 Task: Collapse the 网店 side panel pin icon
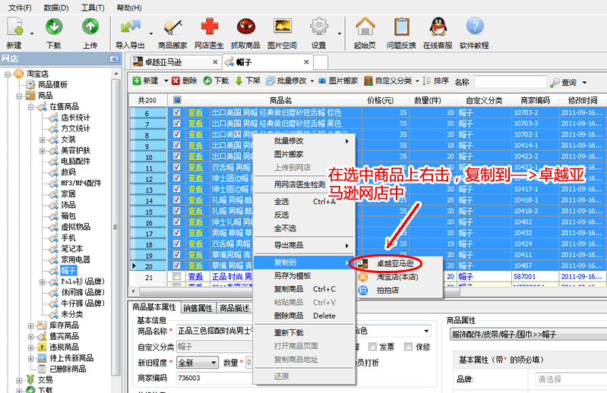pos(114,58)
